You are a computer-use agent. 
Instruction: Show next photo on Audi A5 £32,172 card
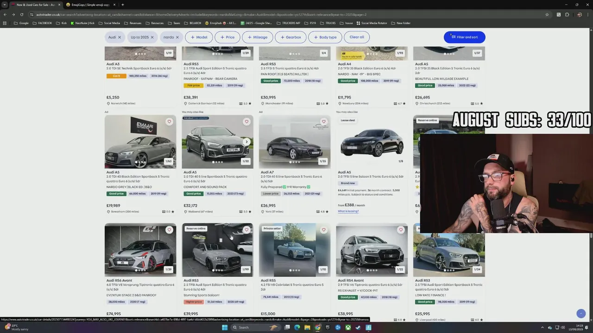(x=246, y=142)
